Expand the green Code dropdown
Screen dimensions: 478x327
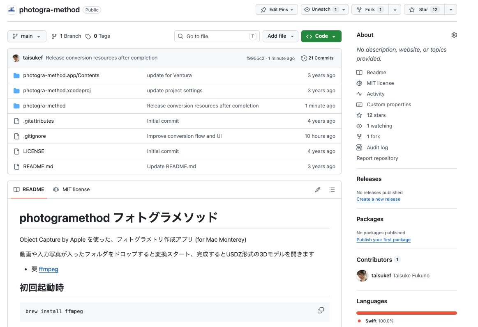click(x=321, y=36)
